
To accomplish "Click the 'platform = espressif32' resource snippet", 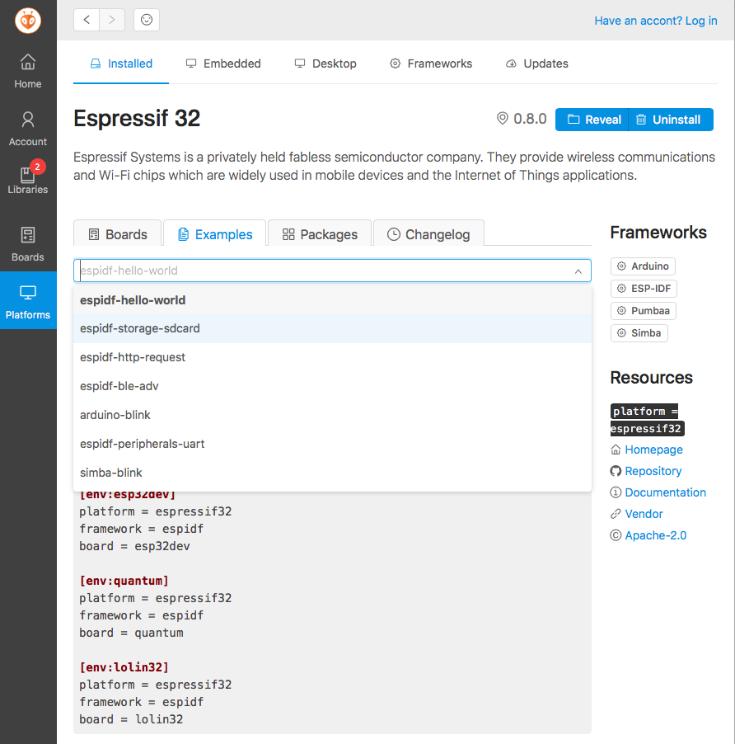I will [648, 420].
